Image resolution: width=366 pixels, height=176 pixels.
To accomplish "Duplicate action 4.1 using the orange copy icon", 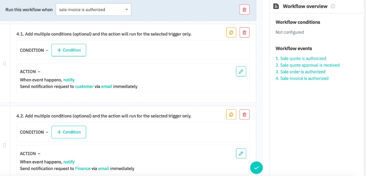I will [x=231, y=33].
